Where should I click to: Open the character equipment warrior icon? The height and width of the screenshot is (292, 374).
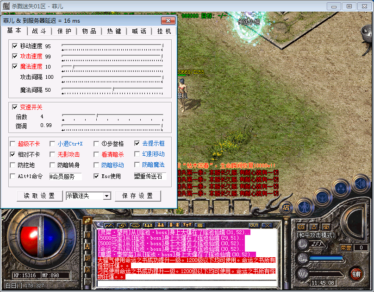tap(305, 208)
